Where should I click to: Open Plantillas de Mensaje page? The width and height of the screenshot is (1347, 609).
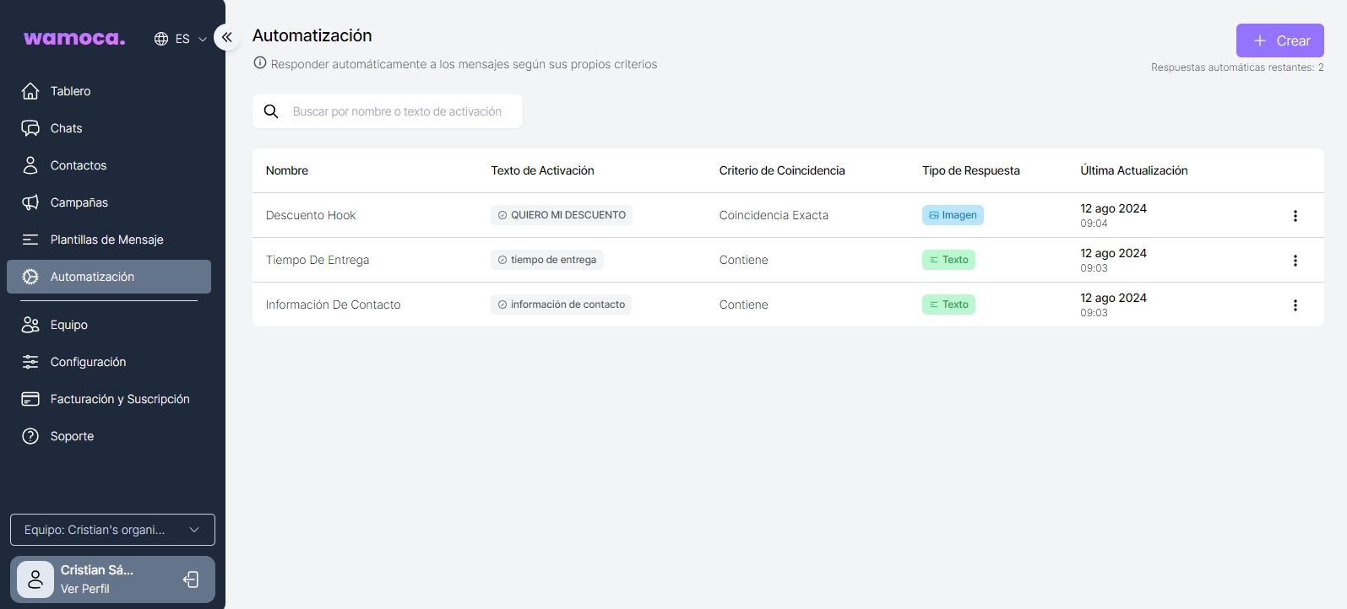click(x=106, y=240)
